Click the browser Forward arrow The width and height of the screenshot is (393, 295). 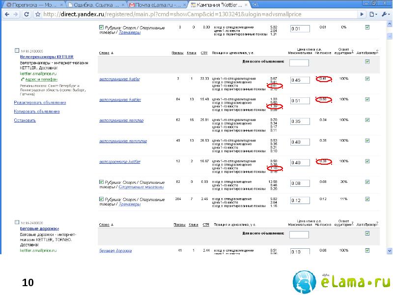16,14
